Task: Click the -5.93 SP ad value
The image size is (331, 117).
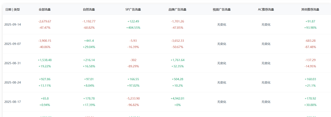Action: 133,41
